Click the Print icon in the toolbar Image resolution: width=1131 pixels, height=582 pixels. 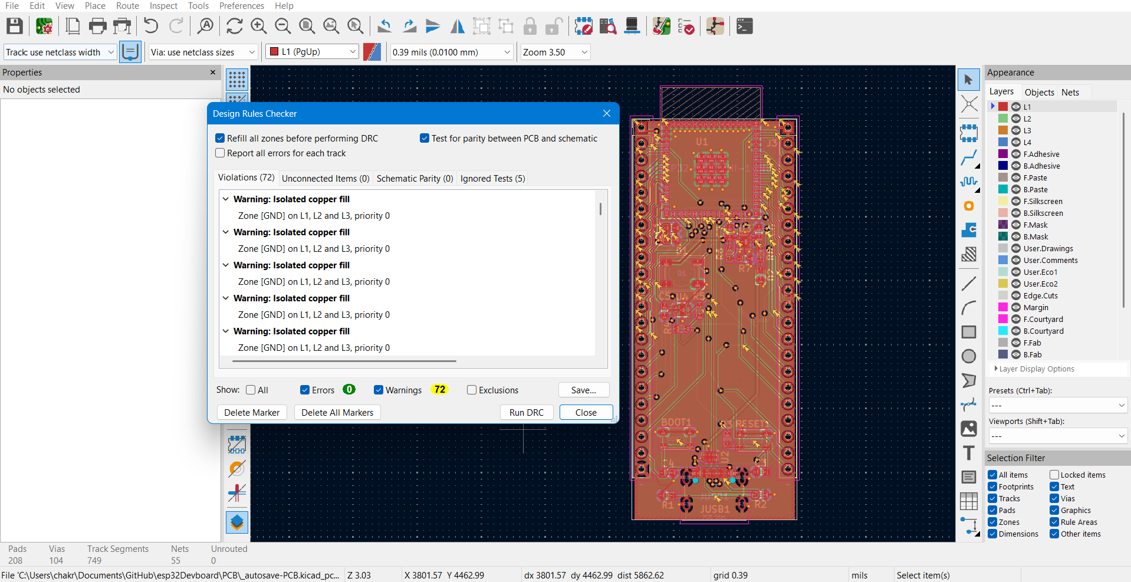pos(97,27)
